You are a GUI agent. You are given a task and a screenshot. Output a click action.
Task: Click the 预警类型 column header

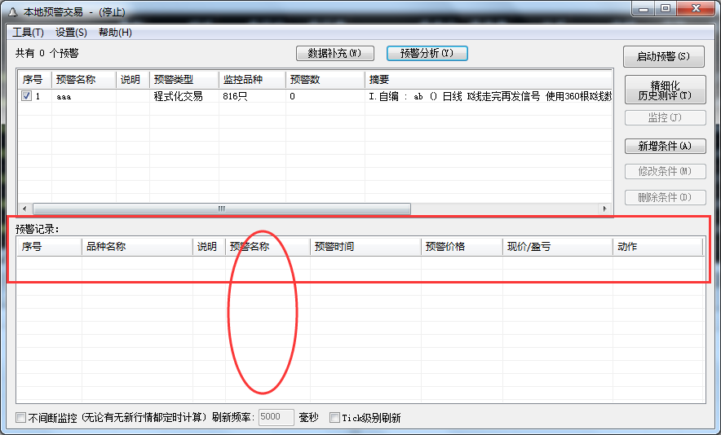tap(184, 80)
